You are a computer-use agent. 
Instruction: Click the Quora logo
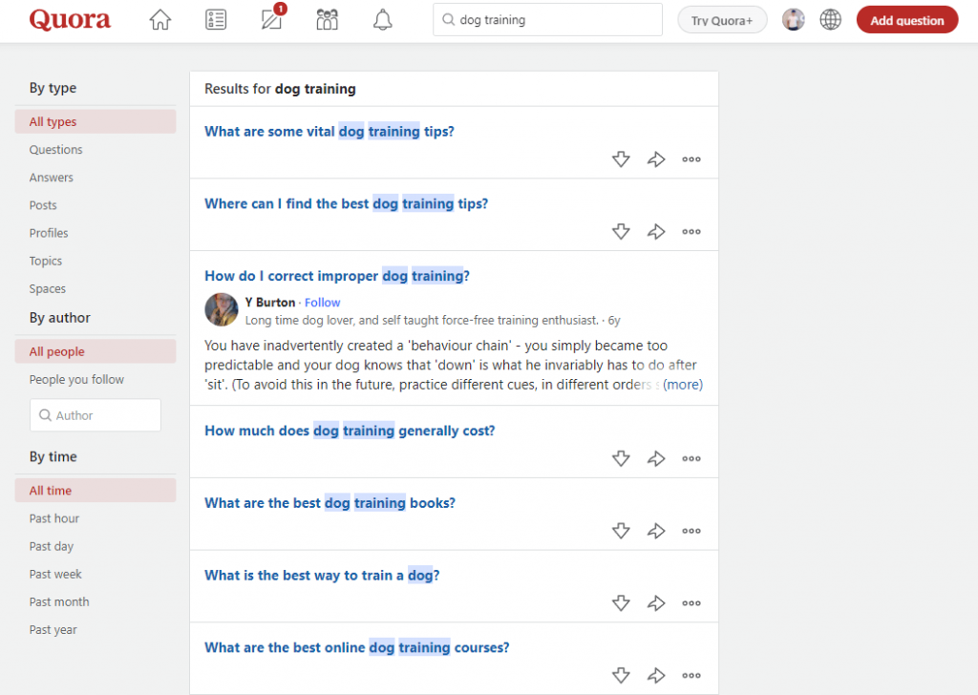point(70,20)
